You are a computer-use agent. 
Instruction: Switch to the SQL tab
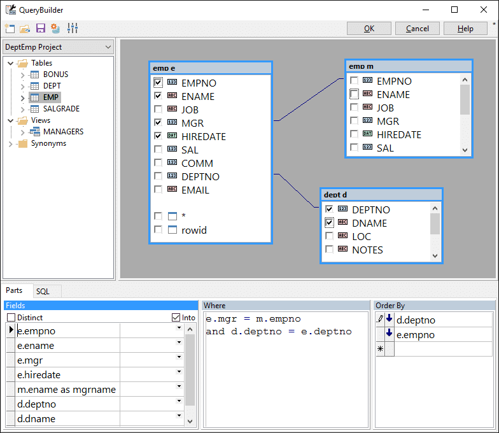coord(43,291)
